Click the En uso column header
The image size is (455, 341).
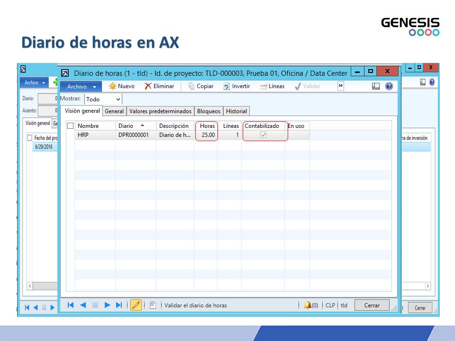click(x=297, y=126)
